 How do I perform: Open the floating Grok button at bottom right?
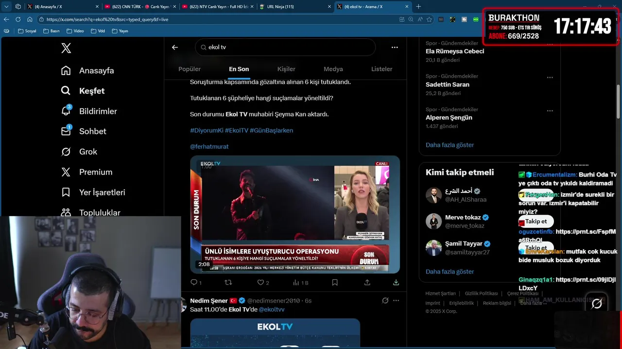597,303
